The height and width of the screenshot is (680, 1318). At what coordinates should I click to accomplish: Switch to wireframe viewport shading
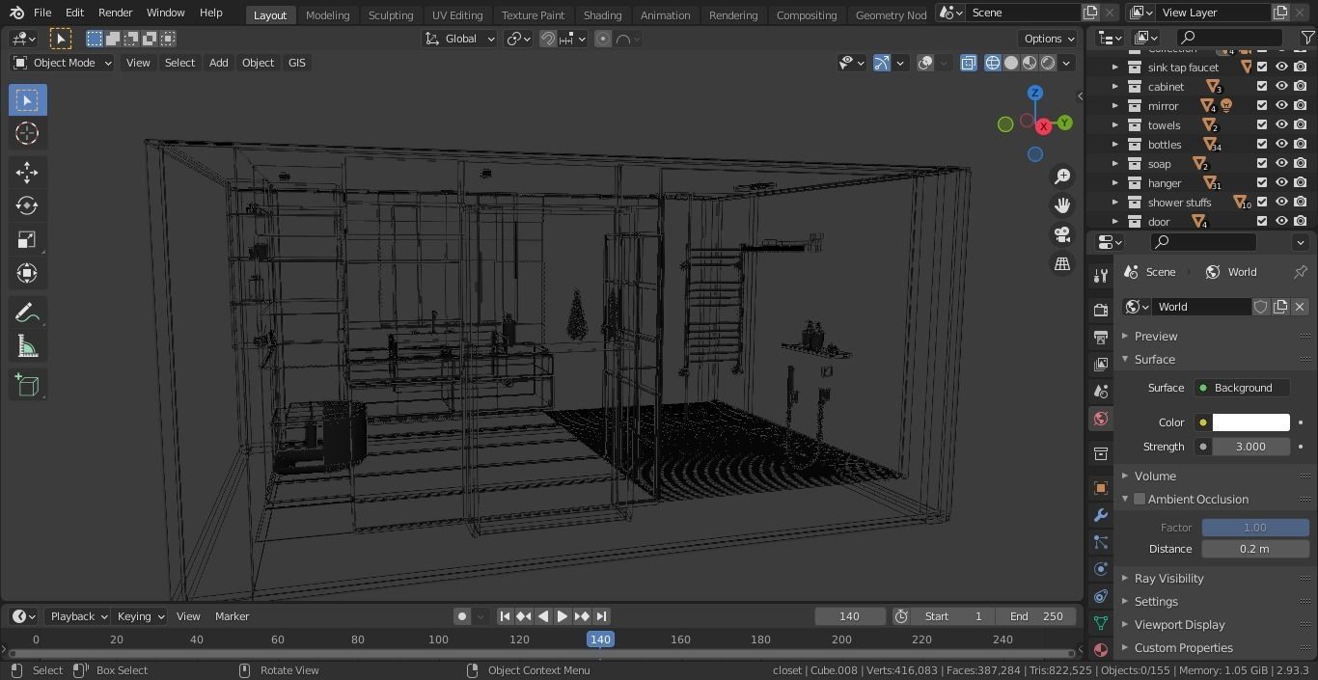[993, 63]
